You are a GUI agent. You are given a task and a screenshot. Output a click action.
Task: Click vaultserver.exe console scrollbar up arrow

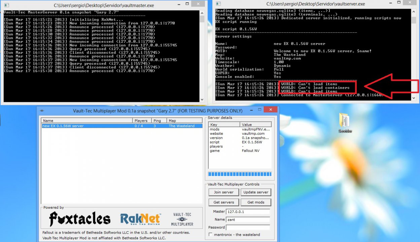tap(414, 11)
